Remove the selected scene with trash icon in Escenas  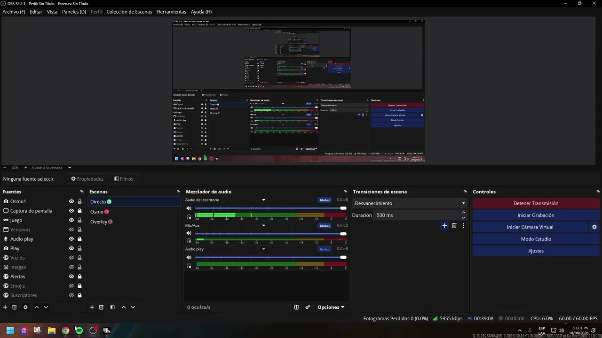pyautogui.click(x=101, y=307)
